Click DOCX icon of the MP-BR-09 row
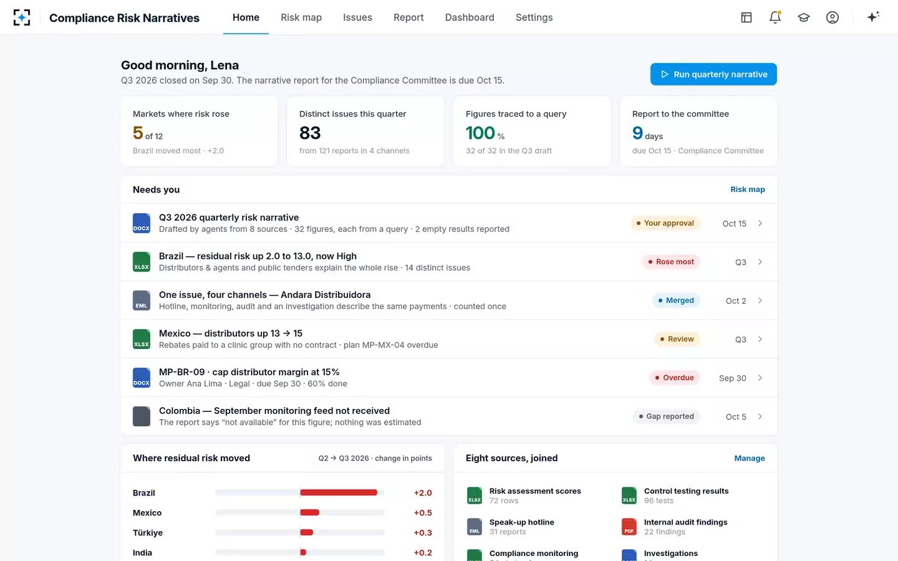The width and height of the screenshot is (898, 561). click(142, 378)
